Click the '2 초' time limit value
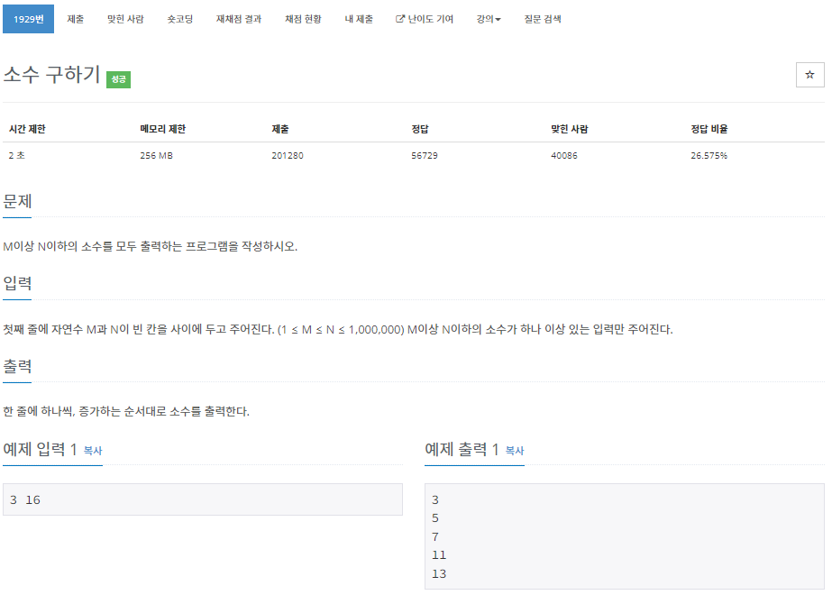Screen dimensions: 832x595 coord(16,156)
